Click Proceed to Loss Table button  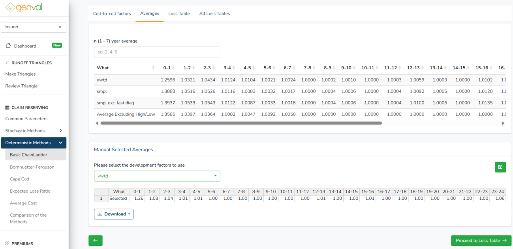[x=481, y=241]
